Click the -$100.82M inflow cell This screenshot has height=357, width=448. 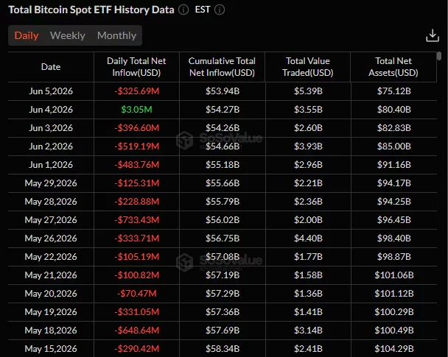(137, 275)
